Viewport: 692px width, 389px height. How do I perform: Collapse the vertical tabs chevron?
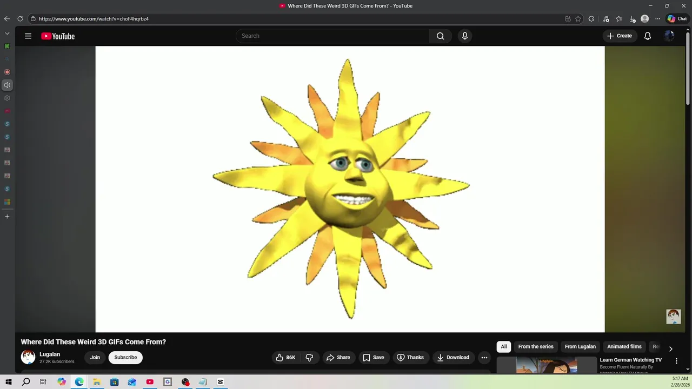pos(7,33)
